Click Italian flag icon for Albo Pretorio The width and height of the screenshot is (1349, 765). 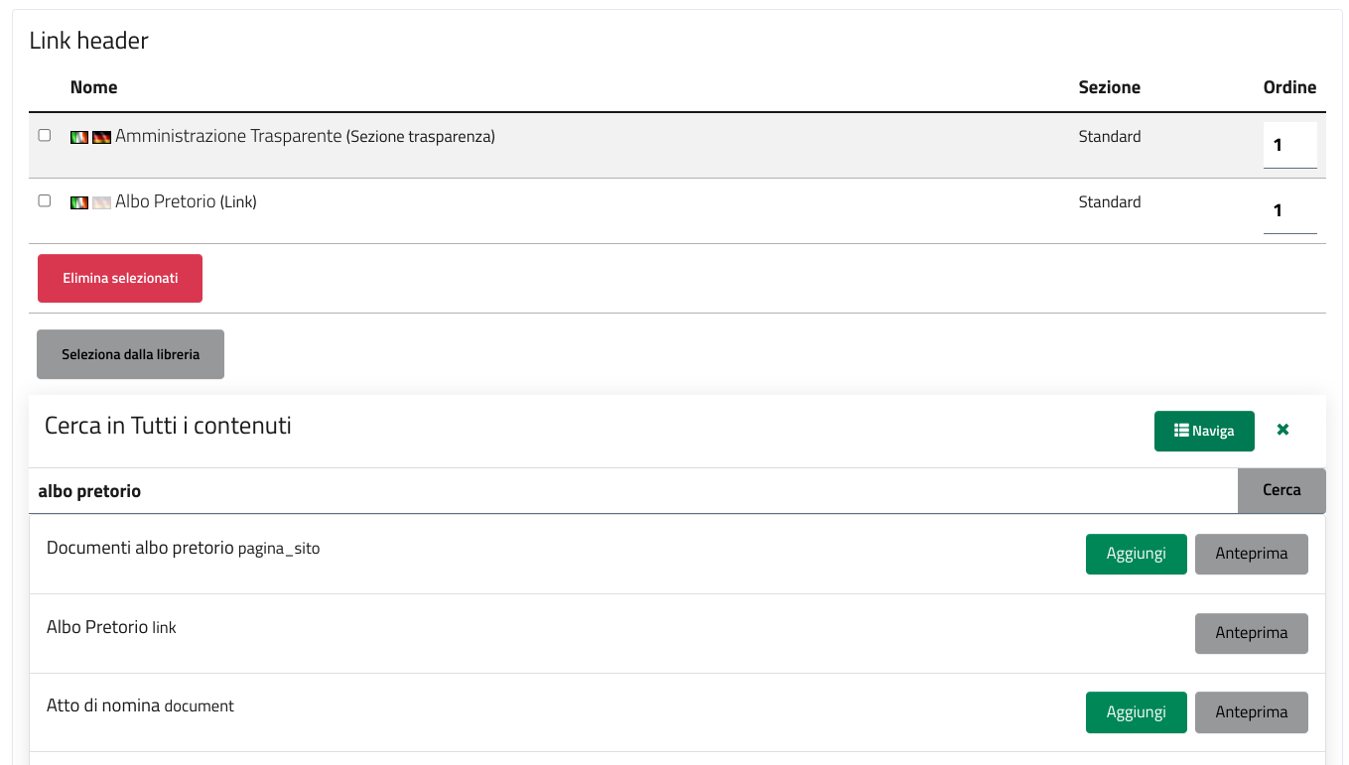[79, 202]
